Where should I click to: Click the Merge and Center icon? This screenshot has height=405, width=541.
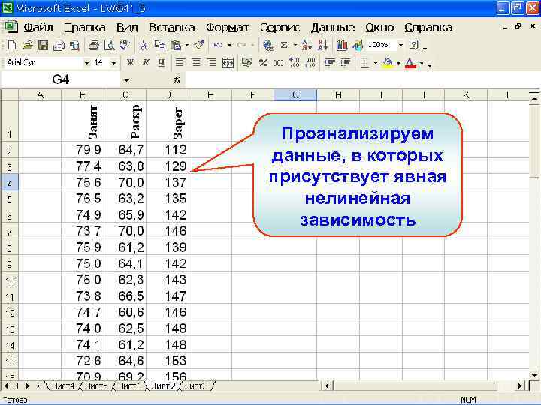pyautogui.click(x=228, y=63)
